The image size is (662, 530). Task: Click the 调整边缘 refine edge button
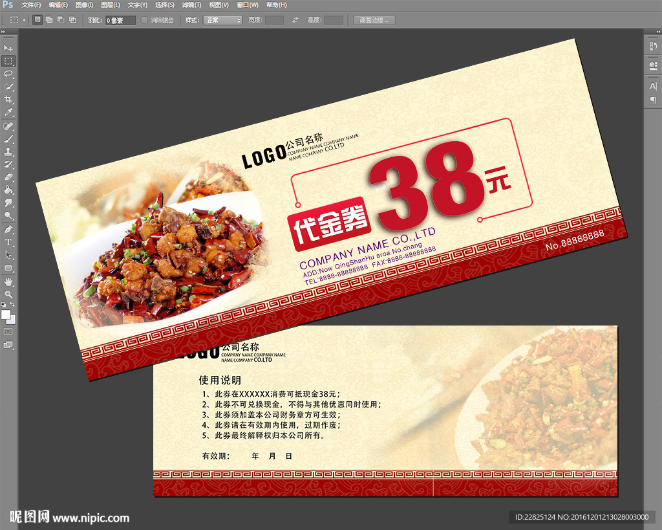point(374,20)
